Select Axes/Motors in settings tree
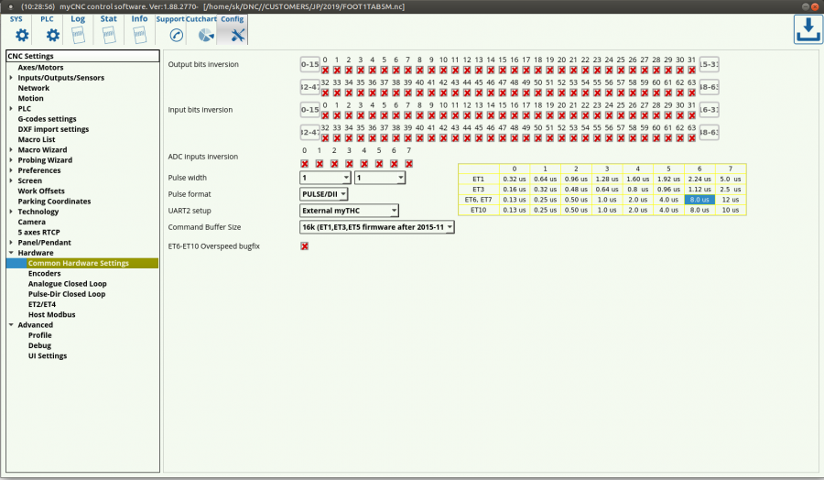Viewport: 824px width, 480px height. [40, 67]
